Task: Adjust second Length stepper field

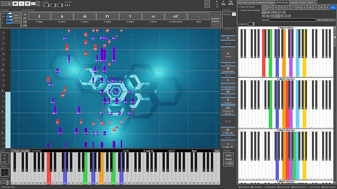Action: pyautogui.click(x=53, y=5)
